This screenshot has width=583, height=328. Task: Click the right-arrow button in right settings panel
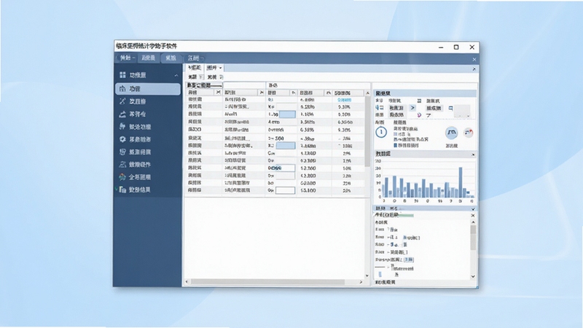[x=412, y=107]
